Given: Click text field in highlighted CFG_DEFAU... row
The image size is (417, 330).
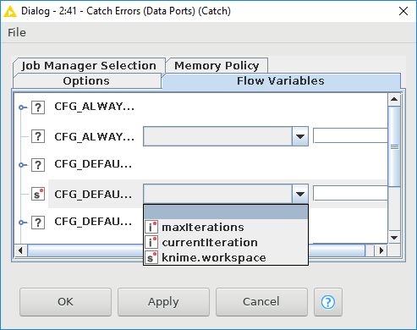Looking at the screenshot, I should click(x=350, y=193).
